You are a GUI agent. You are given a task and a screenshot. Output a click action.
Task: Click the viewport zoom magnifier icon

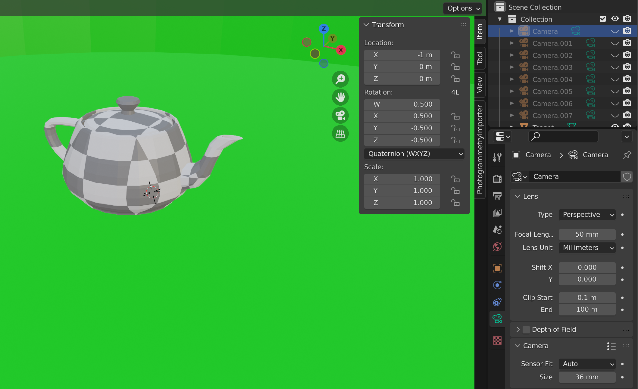[340, 79]
